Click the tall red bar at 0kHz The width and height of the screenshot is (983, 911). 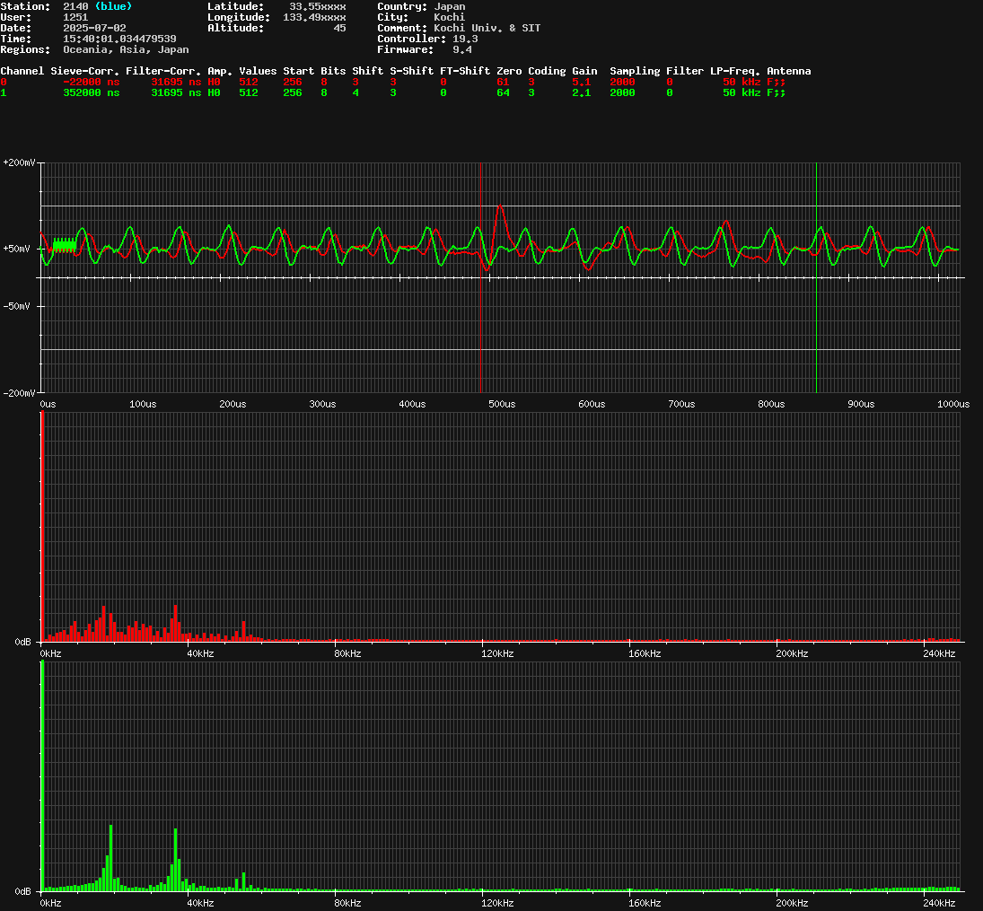coord(42,527)
